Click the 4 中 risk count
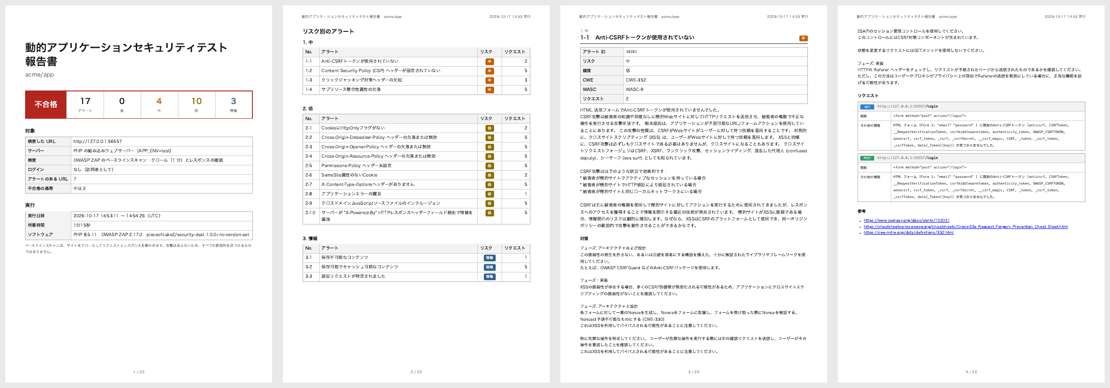 click(159, 105)
